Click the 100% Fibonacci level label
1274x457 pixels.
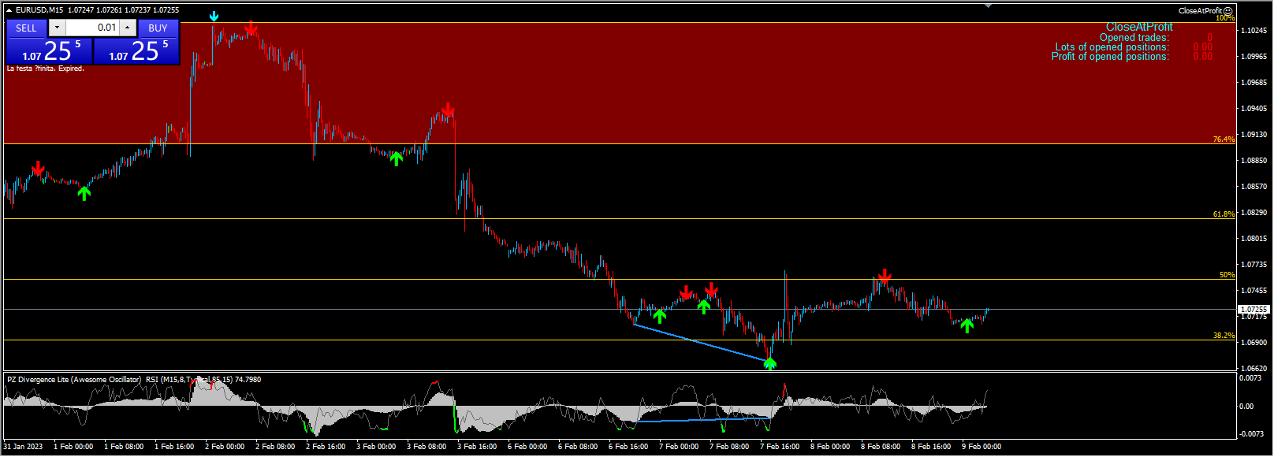click(1224, 18)
